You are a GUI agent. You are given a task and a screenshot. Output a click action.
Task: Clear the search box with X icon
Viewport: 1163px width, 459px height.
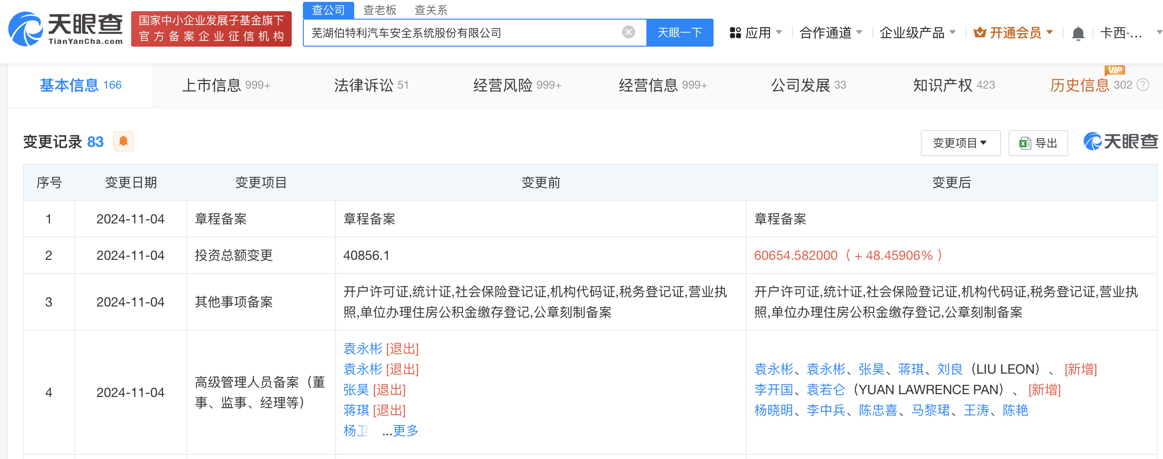pos(629,32)
